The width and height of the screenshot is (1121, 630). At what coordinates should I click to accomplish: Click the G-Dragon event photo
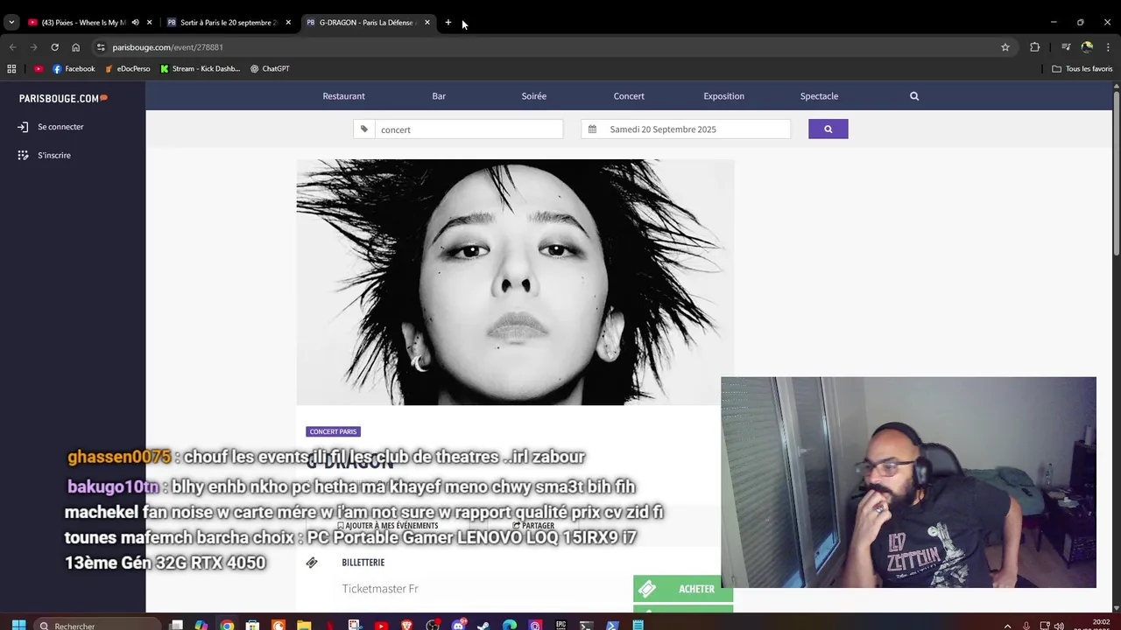[515, 282]
